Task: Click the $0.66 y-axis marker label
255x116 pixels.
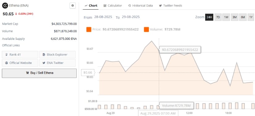Action: [88, 72]
